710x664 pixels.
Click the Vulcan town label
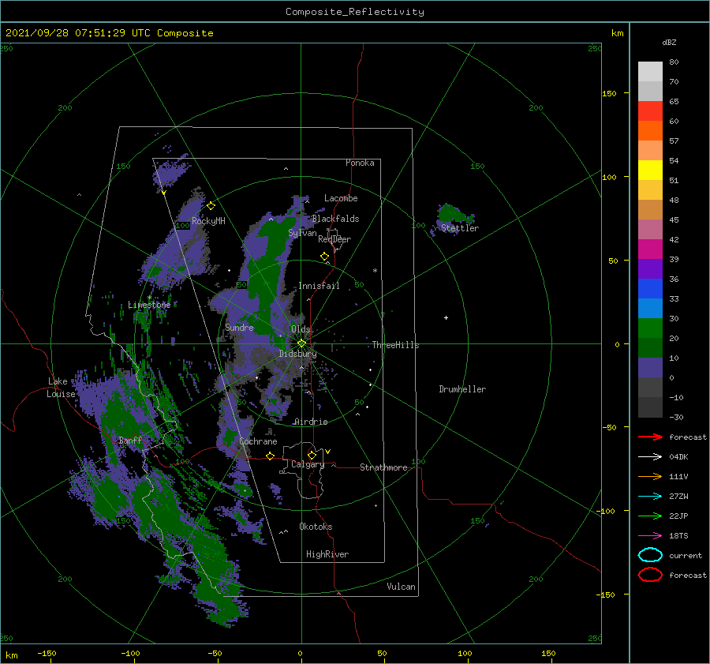(401, 587)
